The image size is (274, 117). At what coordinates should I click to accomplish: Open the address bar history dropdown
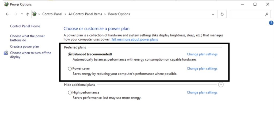coord(213,14)
